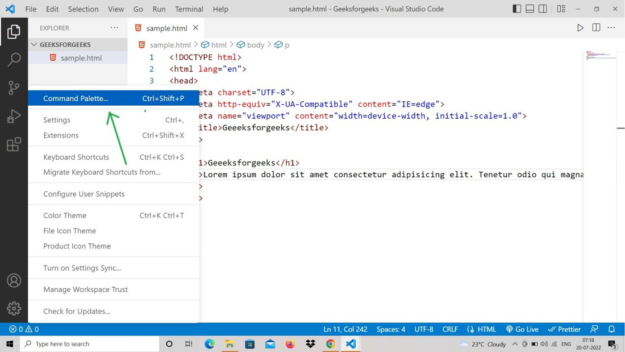Click the Manage gear icon
This screenshot has width=625, height=352.
(x=14, y=308)
